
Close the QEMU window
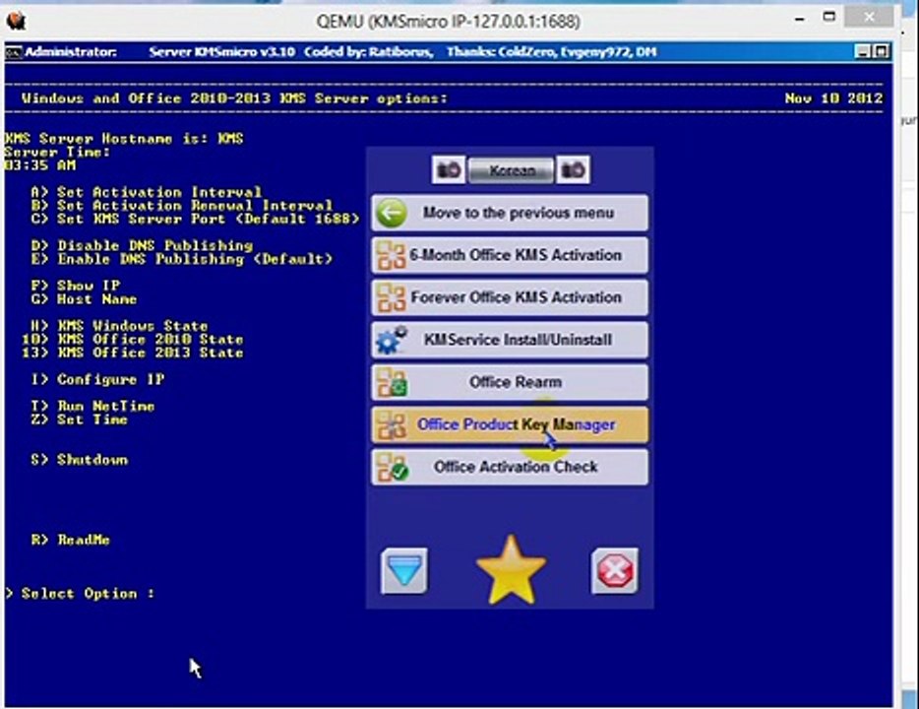tap(869, 18)
